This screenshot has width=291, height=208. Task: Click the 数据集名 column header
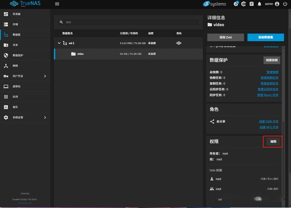click(68, 33)
